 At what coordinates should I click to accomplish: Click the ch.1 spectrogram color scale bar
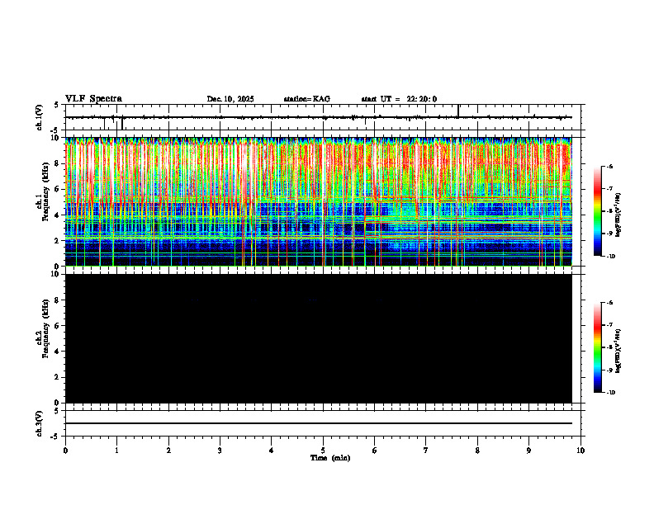[597, 211]
